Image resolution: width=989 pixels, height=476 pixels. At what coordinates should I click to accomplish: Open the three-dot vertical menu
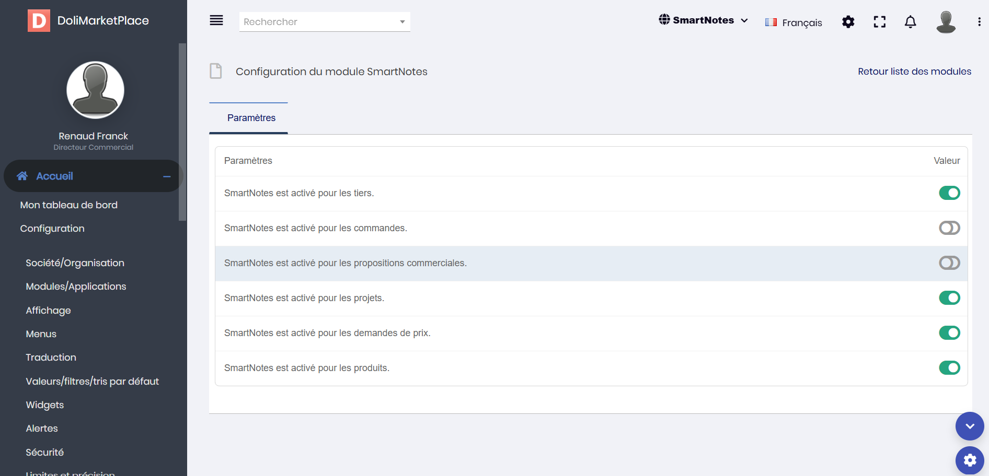(979, 22)
